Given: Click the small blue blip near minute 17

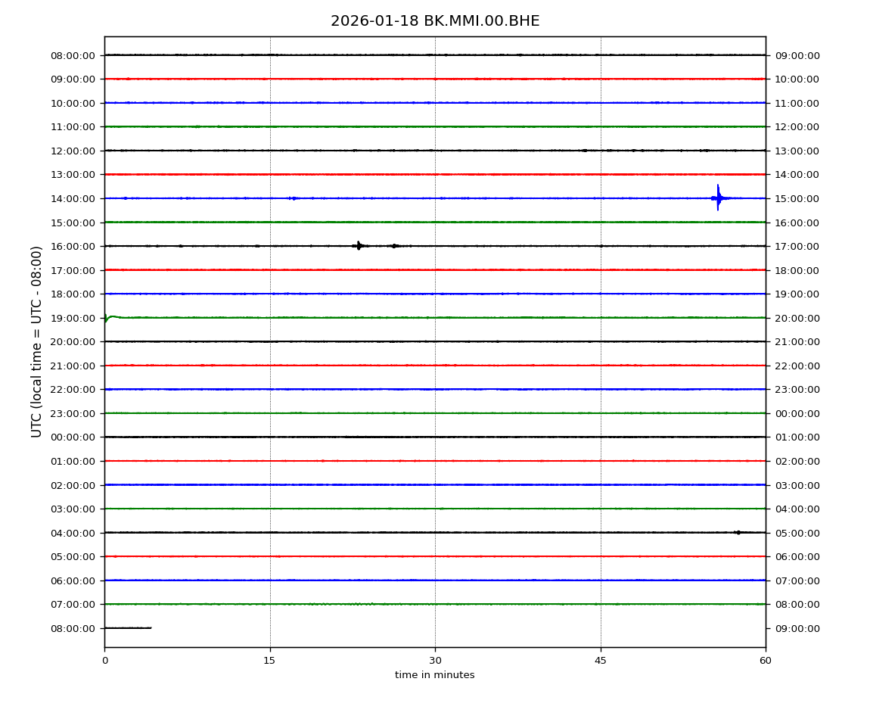Looking at the screenshot, I should pos(293,198).
